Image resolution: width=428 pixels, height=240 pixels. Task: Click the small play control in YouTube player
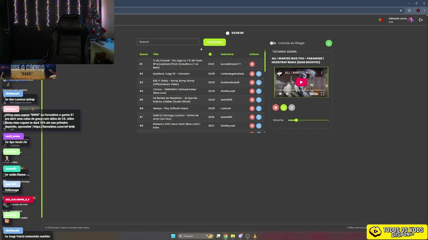(x=280, y=94)
